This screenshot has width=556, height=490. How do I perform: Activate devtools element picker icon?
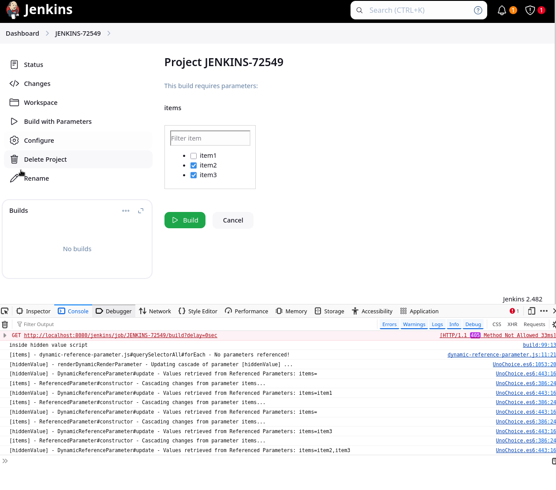5,311
